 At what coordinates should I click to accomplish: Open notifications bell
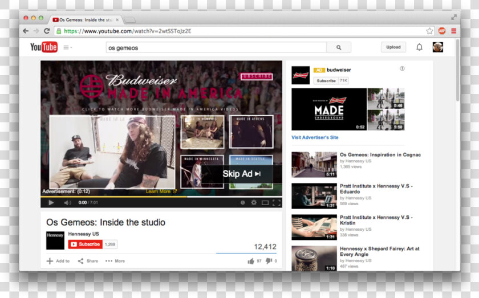[420, 47]
